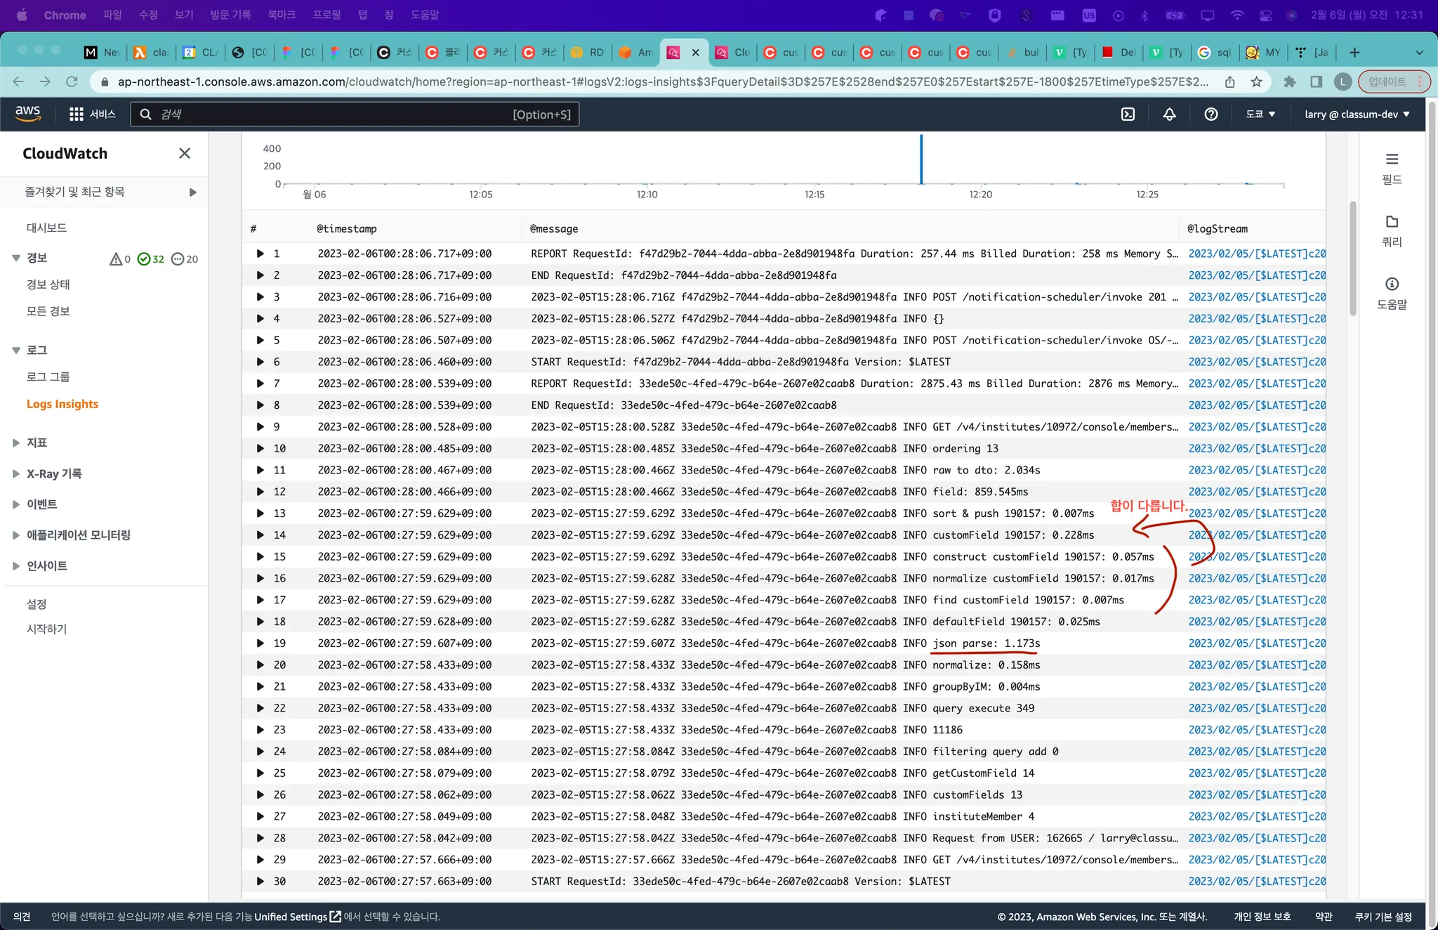This screenshot has height=930, width=1438.
Task: Open the AWS services grid menu
Action: (77, 114)
